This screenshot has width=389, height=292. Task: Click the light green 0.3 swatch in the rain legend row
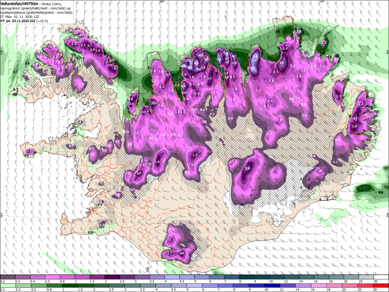click(23, 286)
